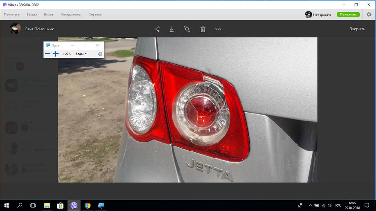The image size is (376, 211).
Task: Download the photo with save icon
Action: click(172, 29)
